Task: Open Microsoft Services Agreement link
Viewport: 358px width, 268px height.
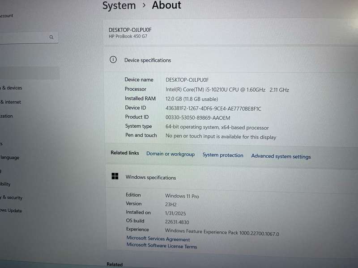Action: [x=158, y=239]
